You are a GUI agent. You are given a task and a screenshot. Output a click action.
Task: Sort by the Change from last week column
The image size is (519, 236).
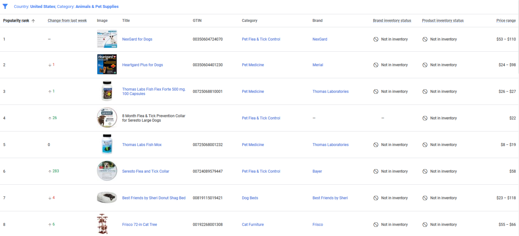coord(67,20)
